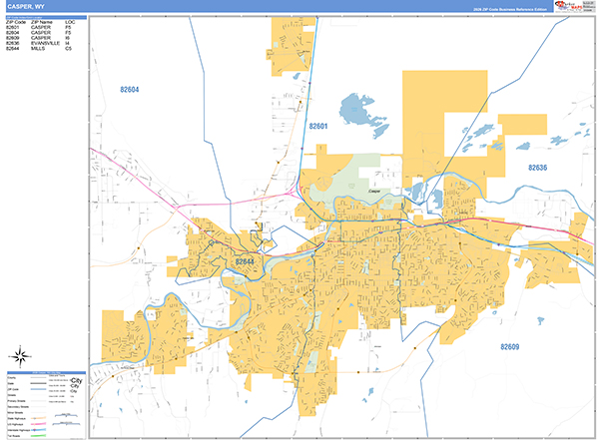Select the 82601 row in ZIP index

coord(39,28)
